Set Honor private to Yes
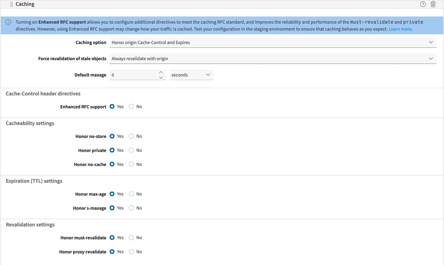This screenshot has height=265, width=444. click(112, 150)
